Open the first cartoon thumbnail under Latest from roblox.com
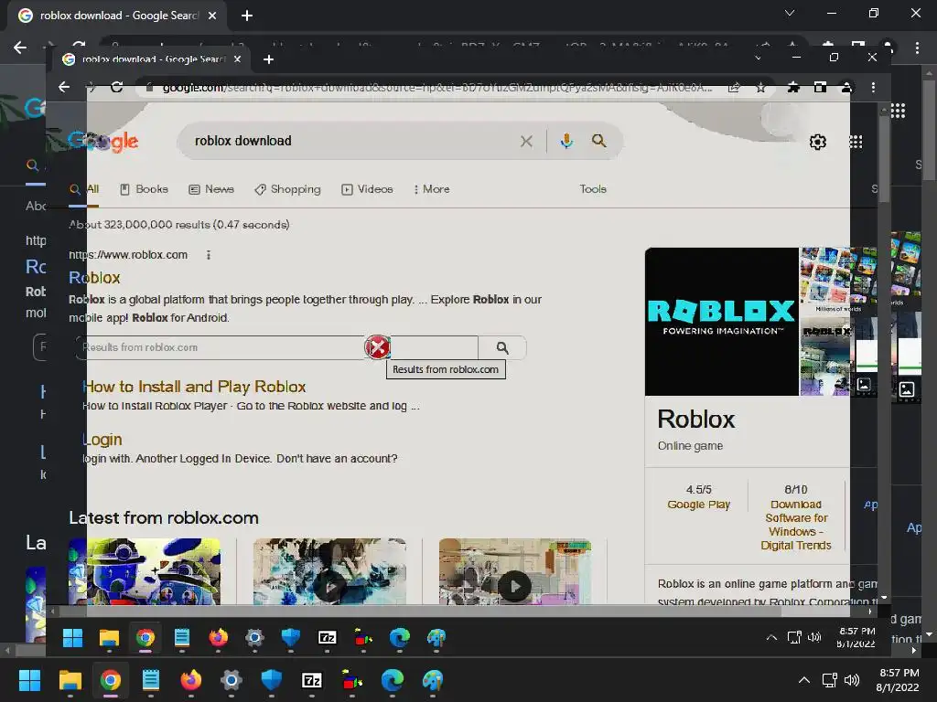This screenshot has width=937, height=702. [145, 572]
